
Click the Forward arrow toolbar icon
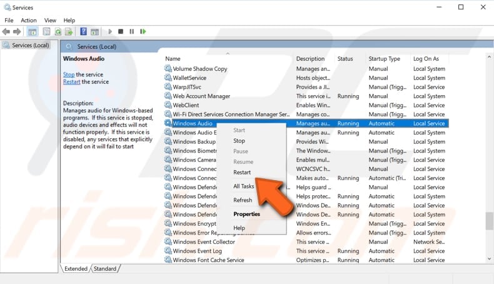pyautogui.click(x=17, y=31)
